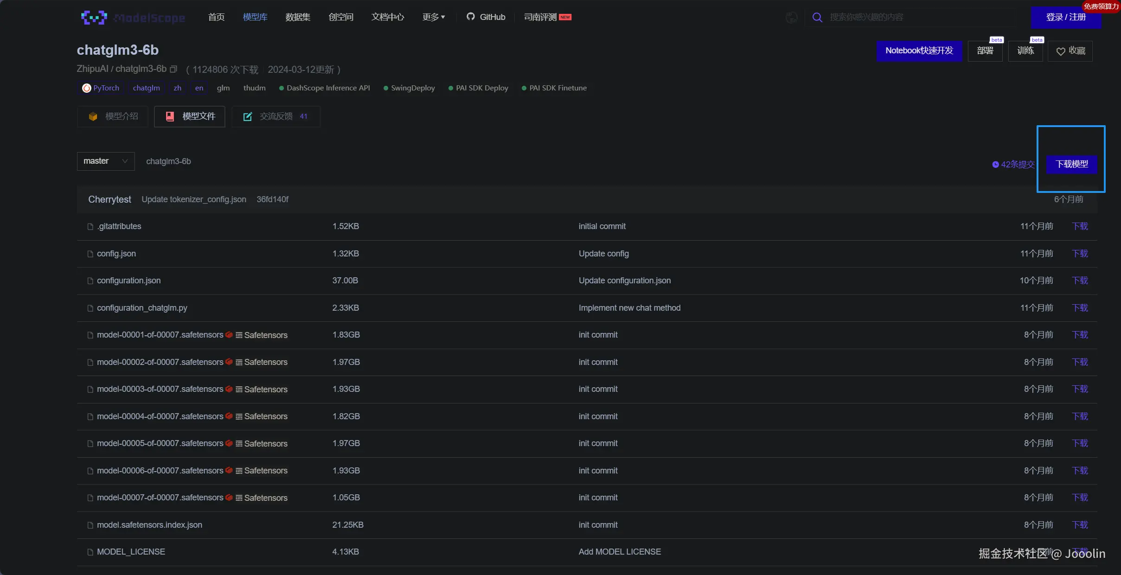Image resolution: width=1121 pixels, height=575 pixels.
Task: Switch to the 模型介绍 tab
Action: tap(113, 116)
